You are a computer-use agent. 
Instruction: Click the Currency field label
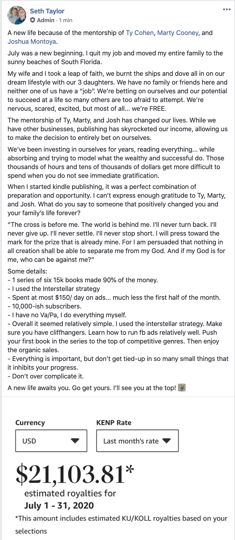(x=30, y=423)
